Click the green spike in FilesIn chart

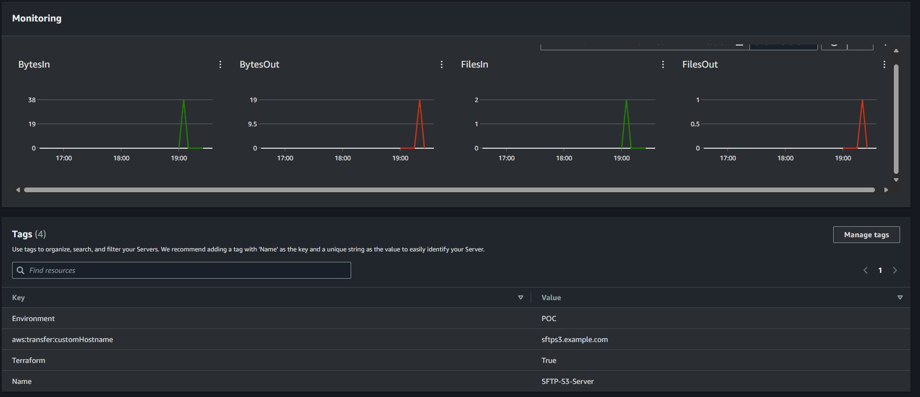click(626, 124)
